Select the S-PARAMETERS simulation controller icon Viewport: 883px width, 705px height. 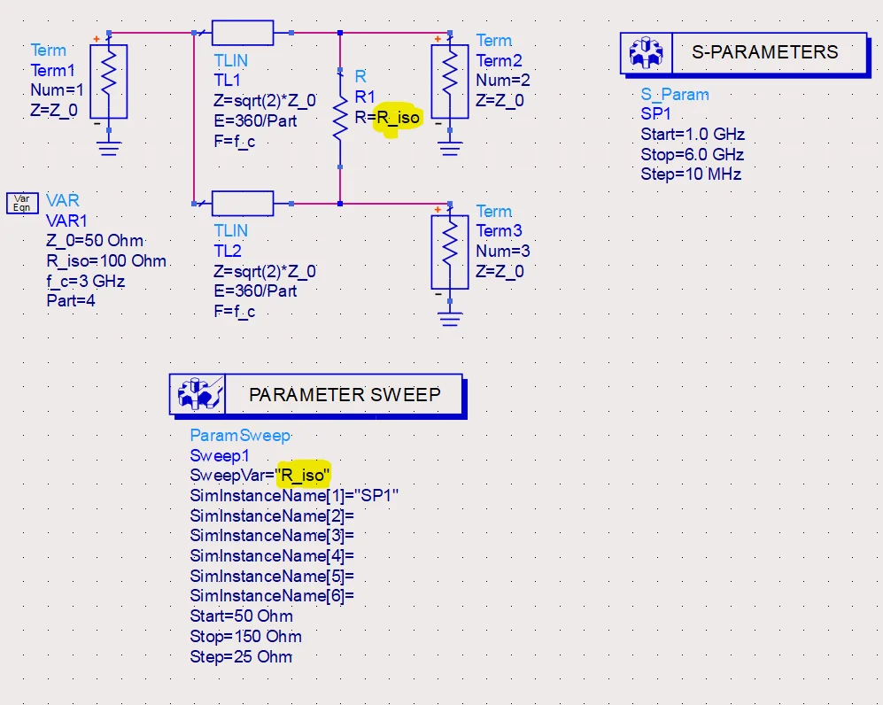pyautogui.click(x=646, y=53)
